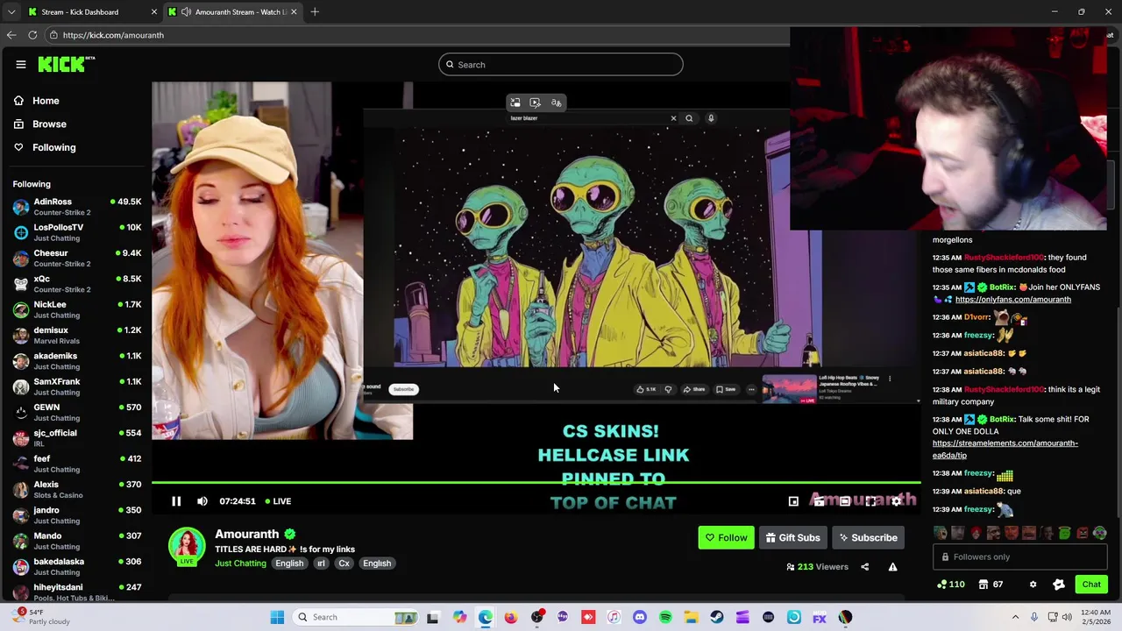Select the irl tag
The height and width of the screenshot is (631, 1122).
[x=321, y=564]
